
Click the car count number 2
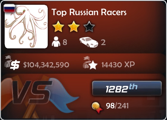pos(103,42)
